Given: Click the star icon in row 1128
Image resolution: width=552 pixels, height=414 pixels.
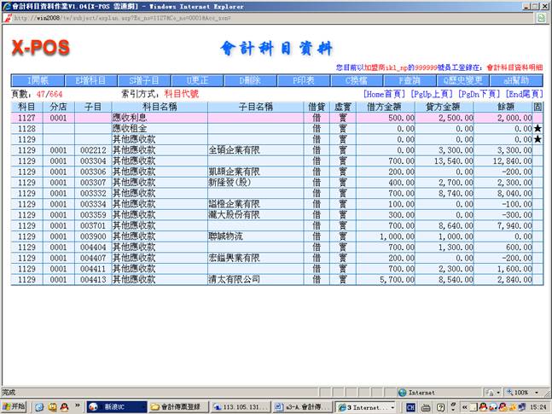Looking at the screenshot, I should [537, 129].
